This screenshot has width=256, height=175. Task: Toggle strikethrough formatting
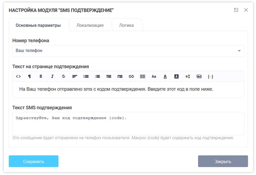[x=63, y=76]
